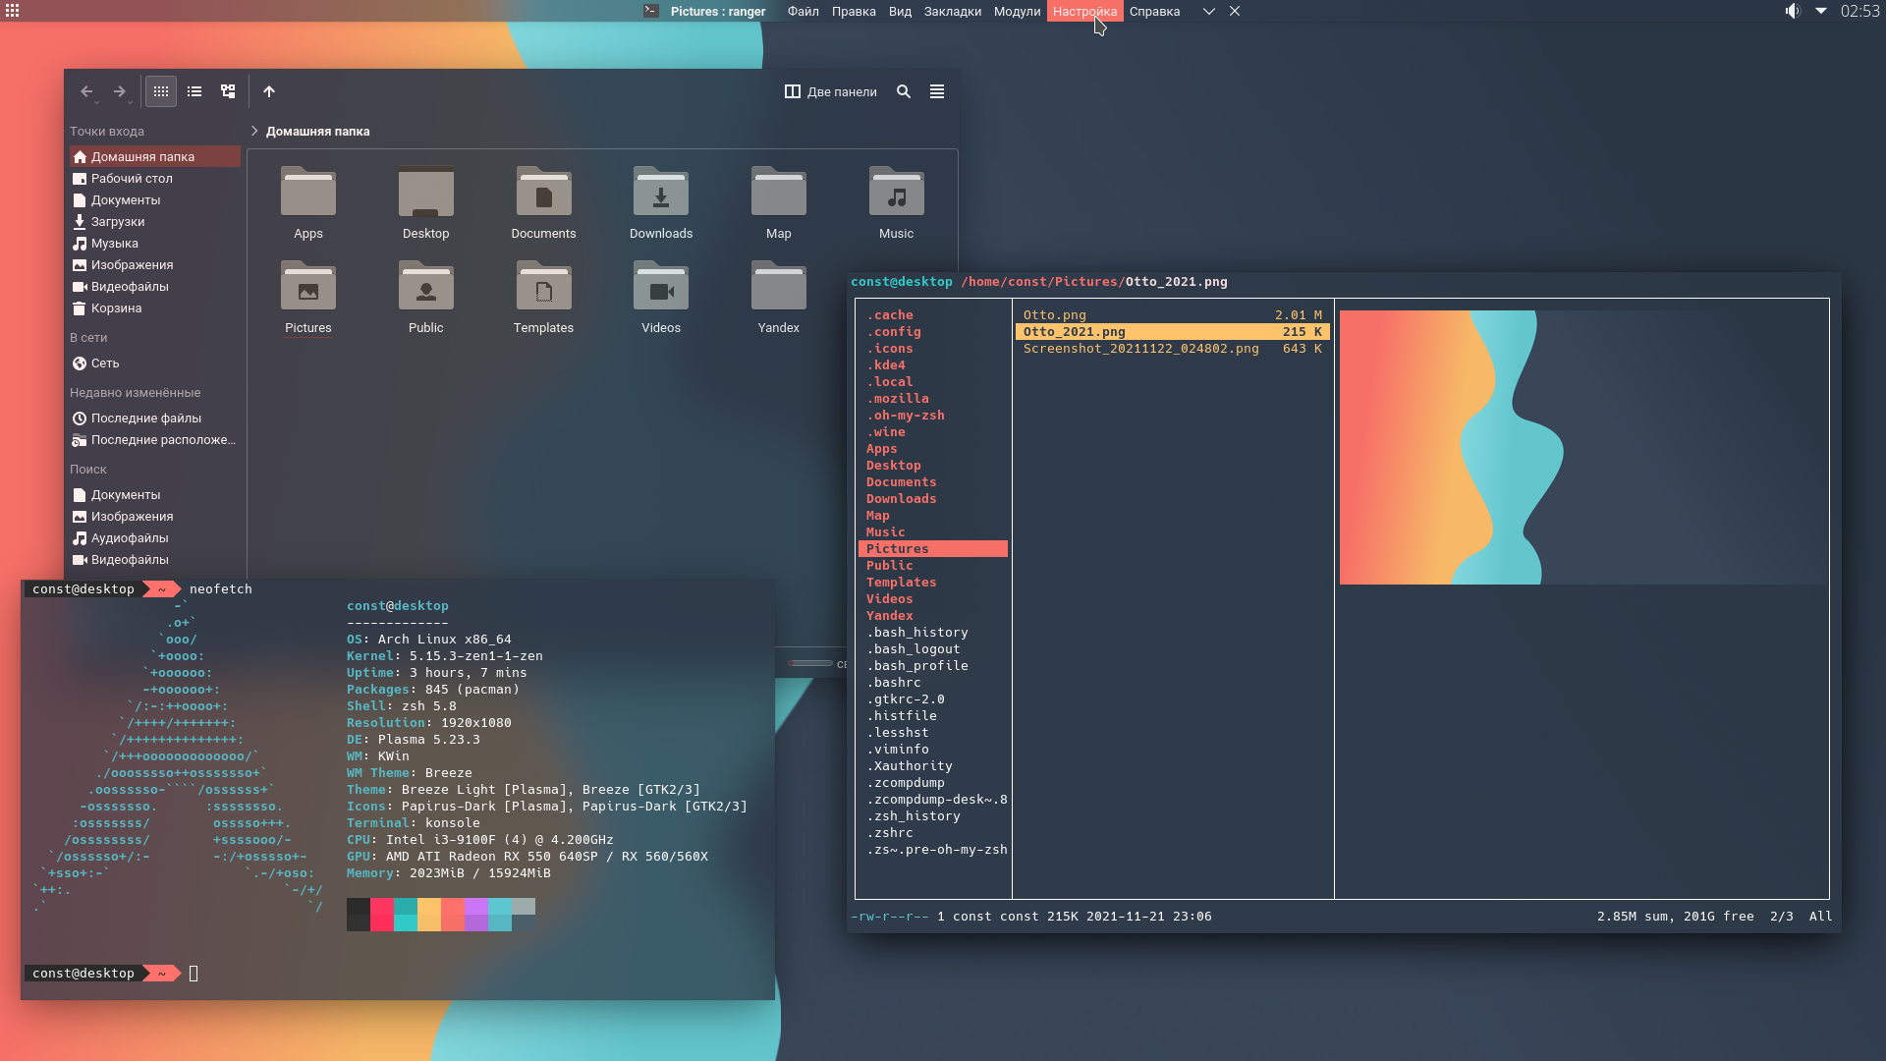The image size is (1886, 1061).
Task: Click the purple color block in neofetch palette
Action: pyautogui.click(x=476, y=915)
